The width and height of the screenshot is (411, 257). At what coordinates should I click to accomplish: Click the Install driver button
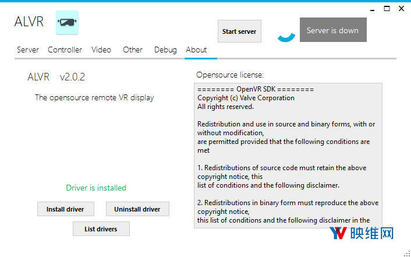pos(65,209)
